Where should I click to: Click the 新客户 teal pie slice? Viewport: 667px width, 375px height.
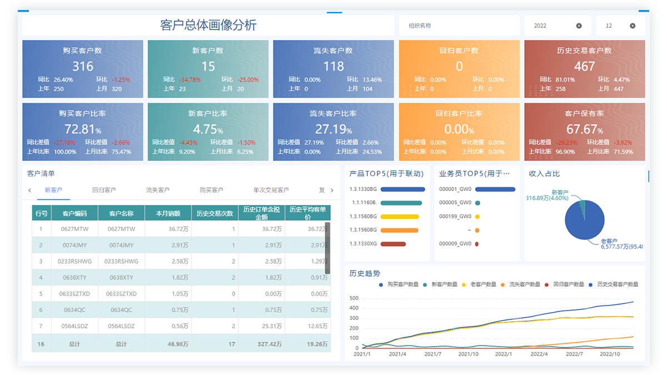tap(583, 207)
